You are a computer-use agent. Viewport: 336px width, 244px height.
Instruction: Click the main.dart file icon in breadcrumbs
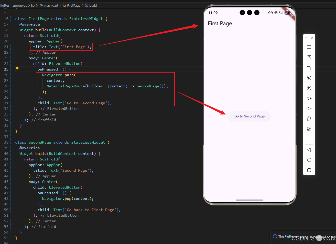point(41,5)
